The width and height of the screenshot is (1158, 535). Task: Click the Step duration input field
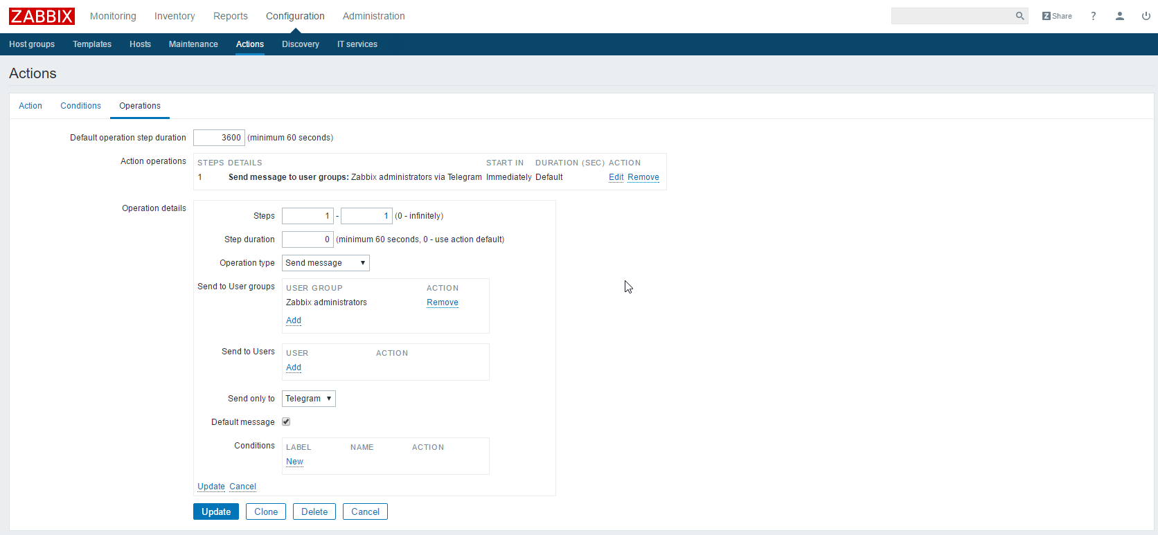308,239
